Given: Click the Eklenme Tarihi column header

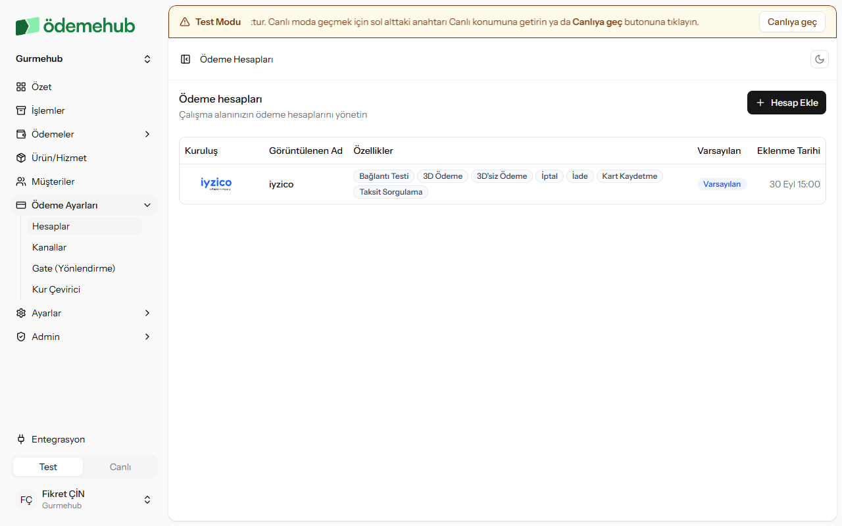Looking at the screenshot, I should click(x=789, y=151).
